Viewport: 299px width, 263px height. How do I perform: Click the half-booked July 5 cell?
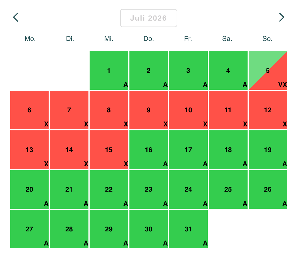[268, 70]
